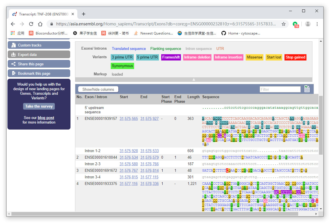Download table via spreadsheet export icon
The width and height of the screenshot is (329, 224).
[x=307, y=89]
